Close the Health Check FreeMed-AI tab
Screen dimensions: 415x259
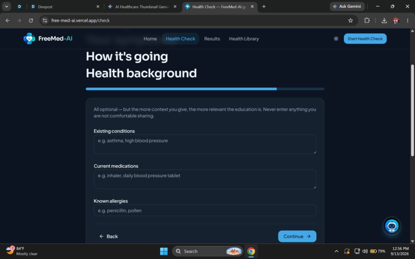(x=252, y=7)
